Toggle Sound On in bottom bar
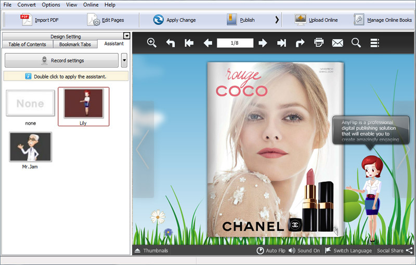 pos(304,250)
